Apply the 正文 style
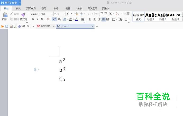The width and height of the screenshot is (183, 116). pos(138,17)
